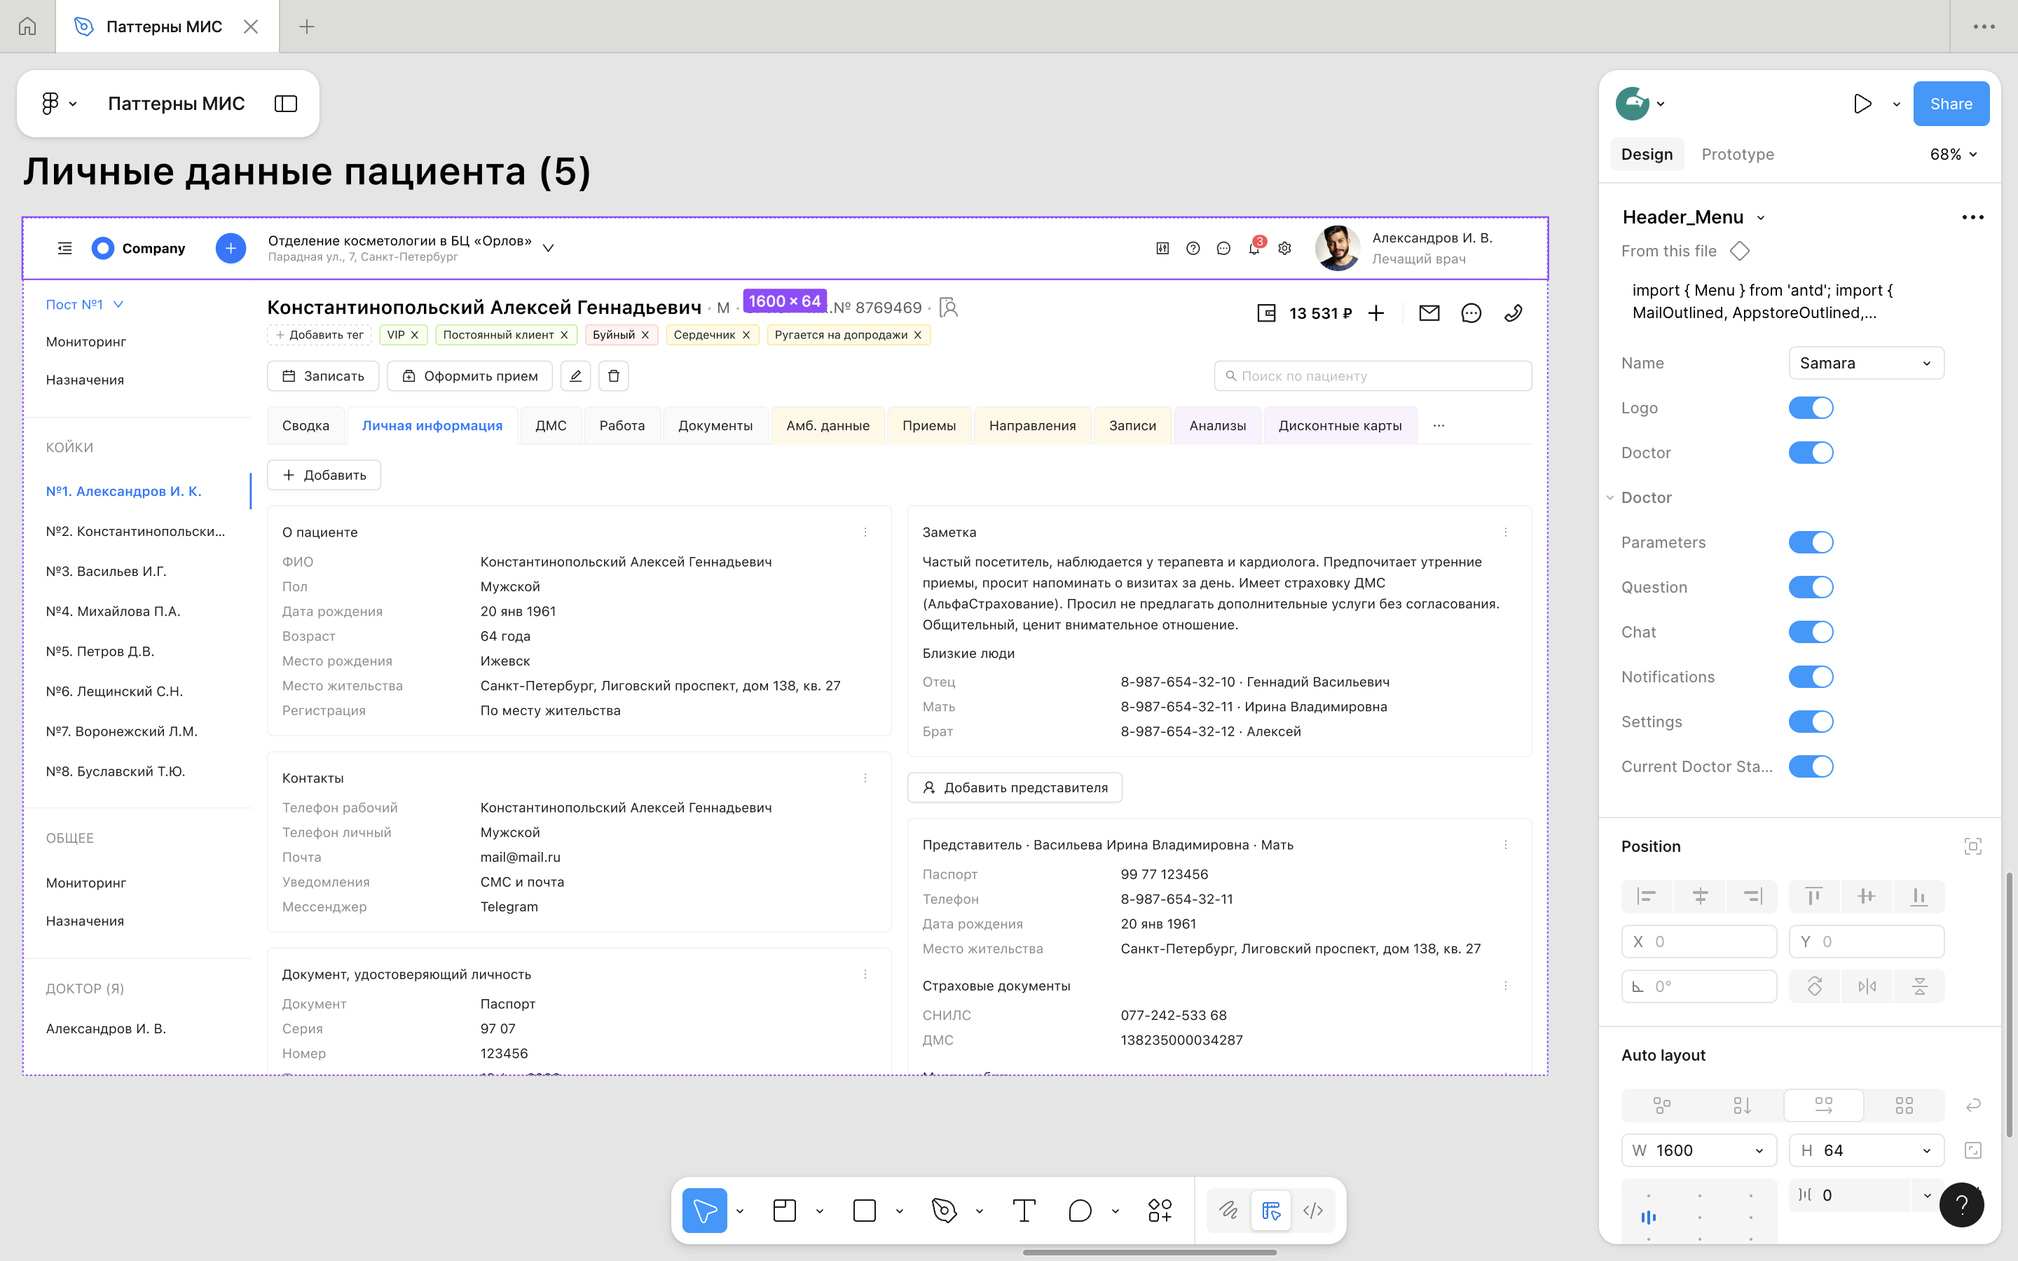Image resolution: width=2018 pixels, height=1261 pixels.
Task: Toggle sidebar panel icon near file name
Action: [285, 104]
